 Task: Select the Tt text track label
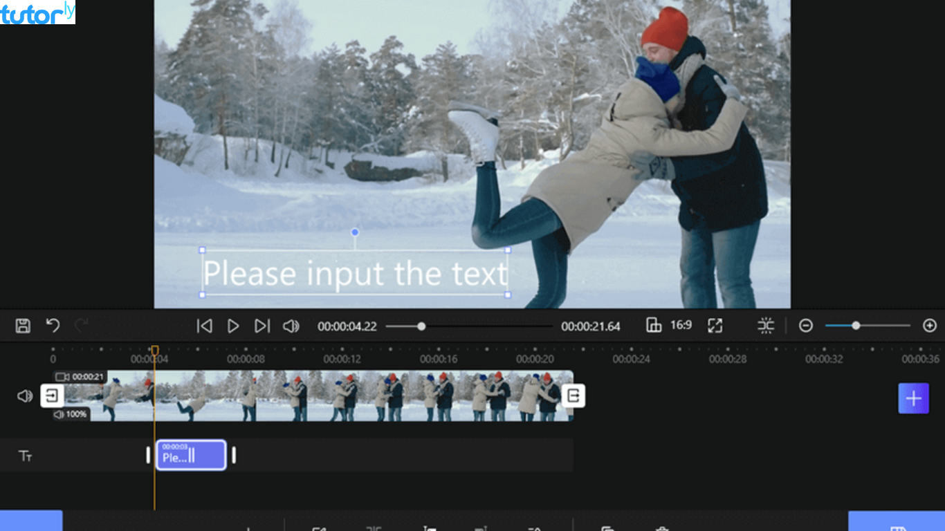click(25, 456)
